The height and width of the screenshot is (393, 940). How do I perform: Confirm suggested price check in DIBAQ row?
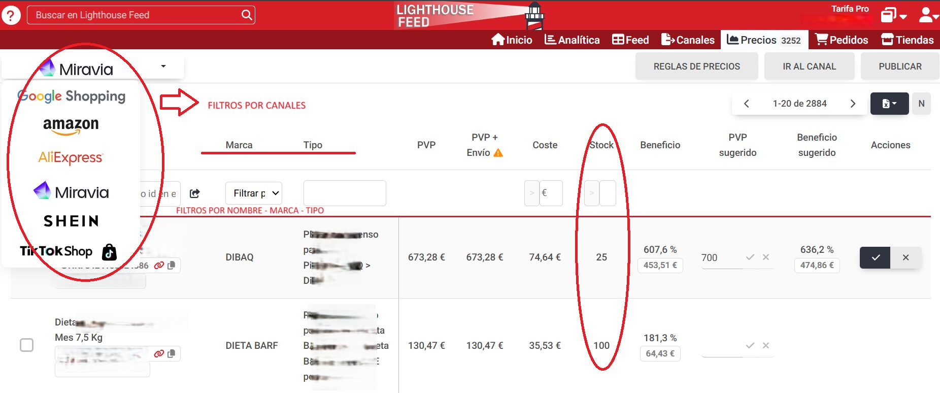(750, 257)
